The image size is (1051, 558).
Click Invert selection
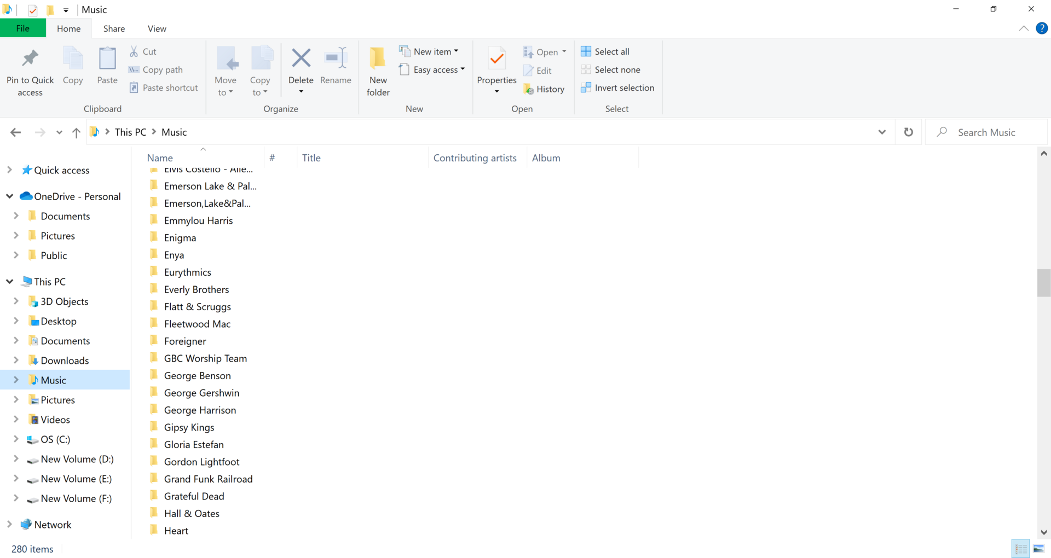point(617,88)
